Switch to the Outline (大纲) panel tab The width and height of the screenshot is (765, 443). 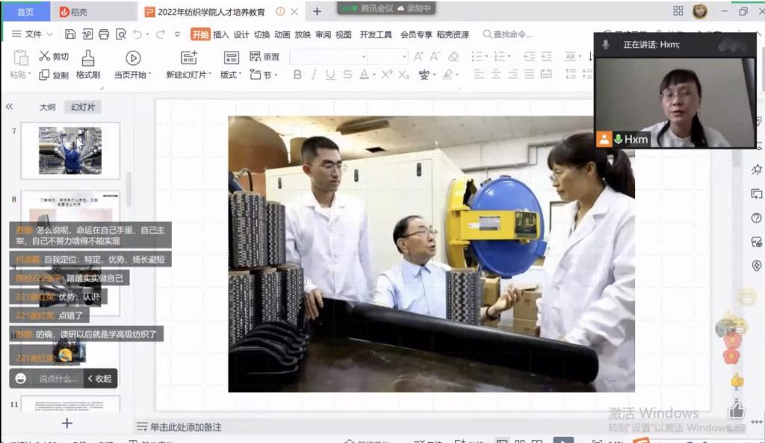(x=47, y=107)
